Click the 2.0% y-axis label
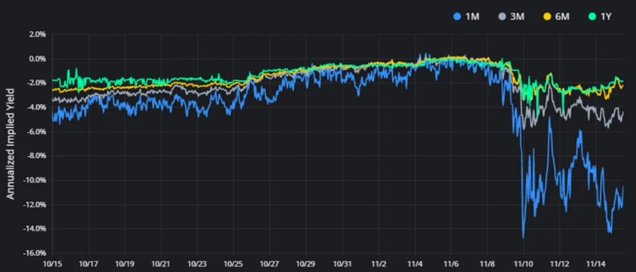This screenshot has height=272, width=636. (37, 35)
